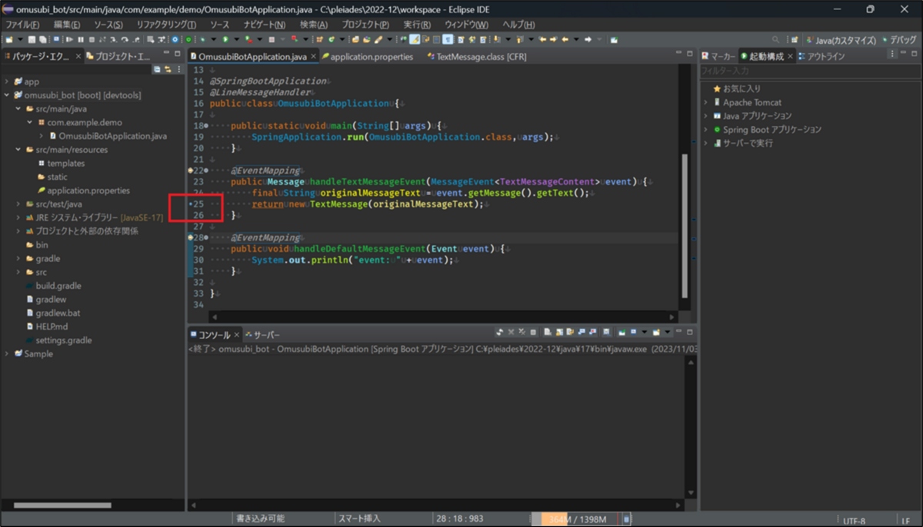Select build.gradle in Package Explorer
The height and width of the screenshot is (527, 923).
58,286
